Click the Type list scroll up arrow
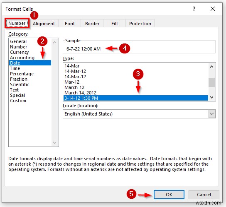This screenshot has height=207, width=226. (x=211, y=67)
